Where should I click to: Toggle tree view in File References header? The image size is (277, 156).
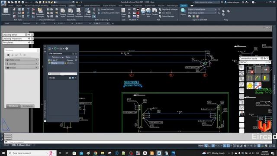point(76,54)
